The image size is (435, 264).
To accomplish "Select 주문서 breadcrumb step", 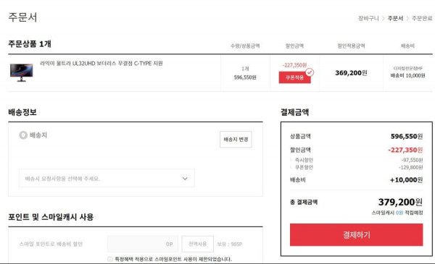I will coord(395,18).
